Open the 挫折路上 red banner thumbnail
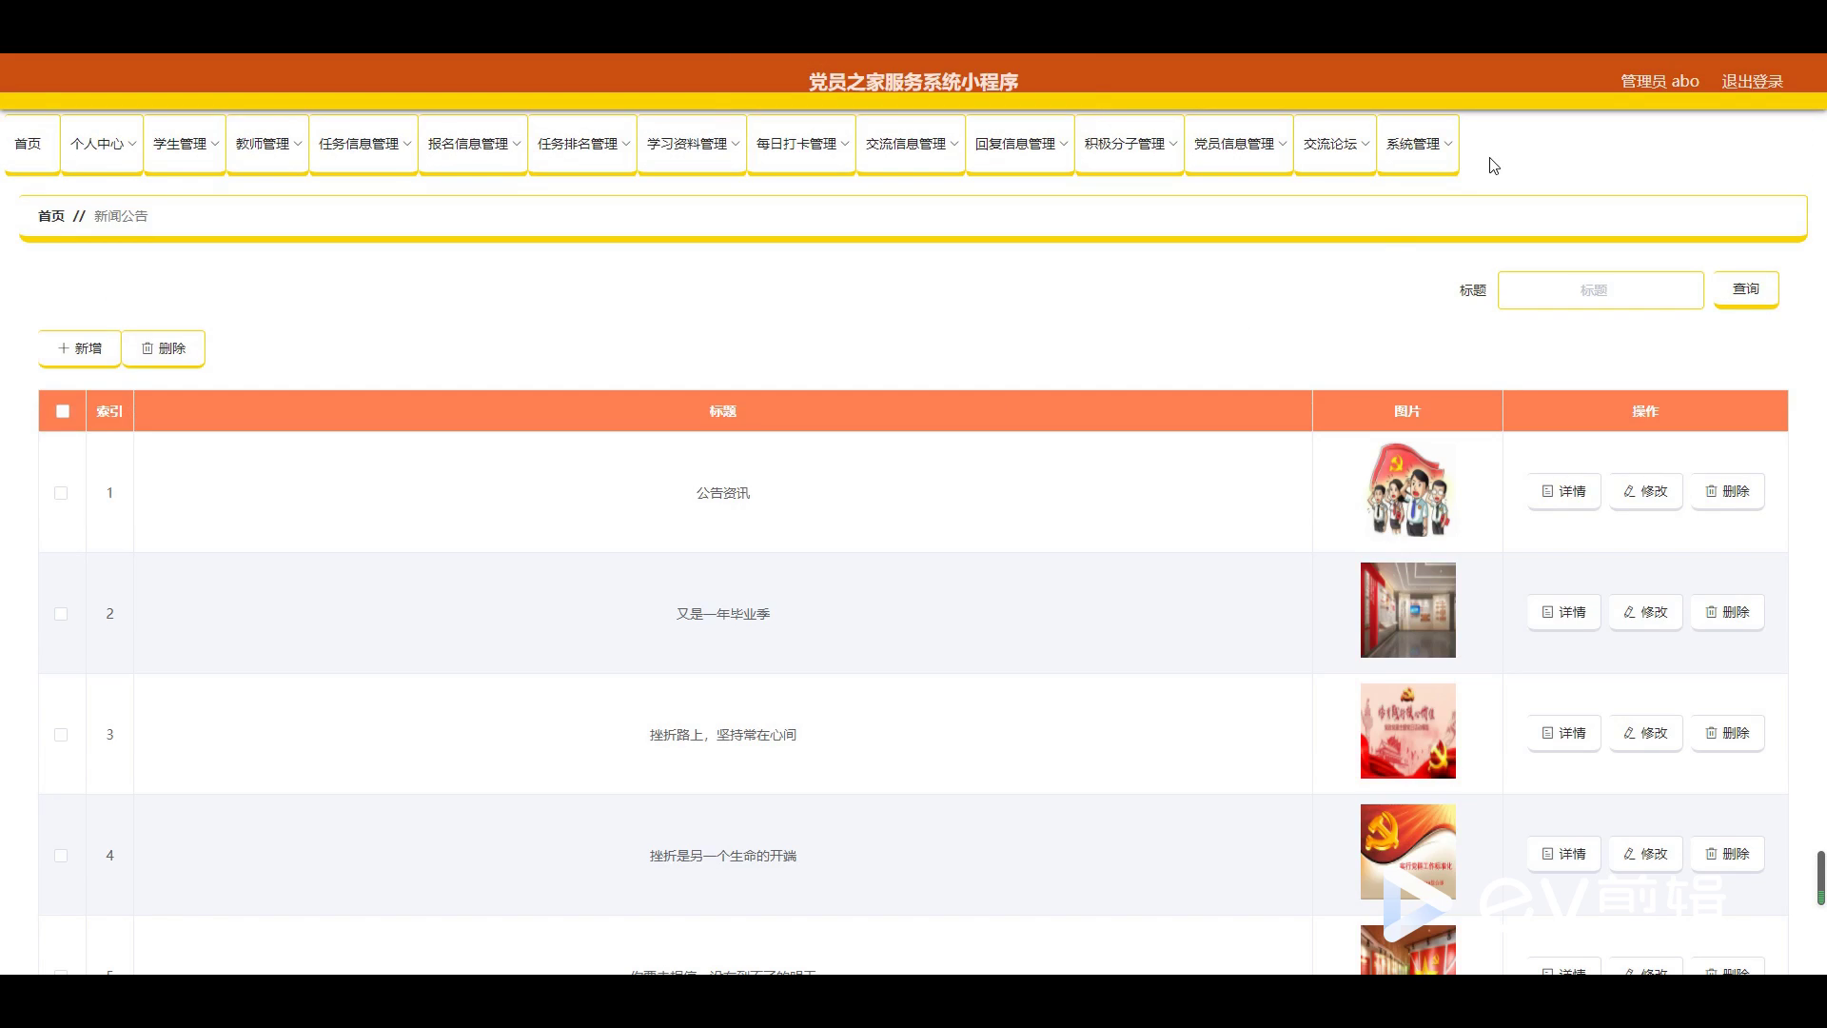The width and height of the screenshot is (1827, 1028). point(1407,731)
